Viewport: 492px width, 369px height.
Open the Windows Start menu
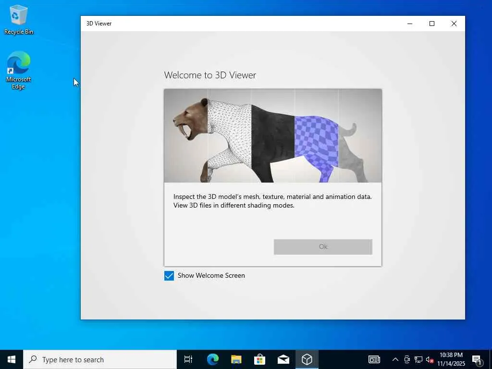[12, 359]
